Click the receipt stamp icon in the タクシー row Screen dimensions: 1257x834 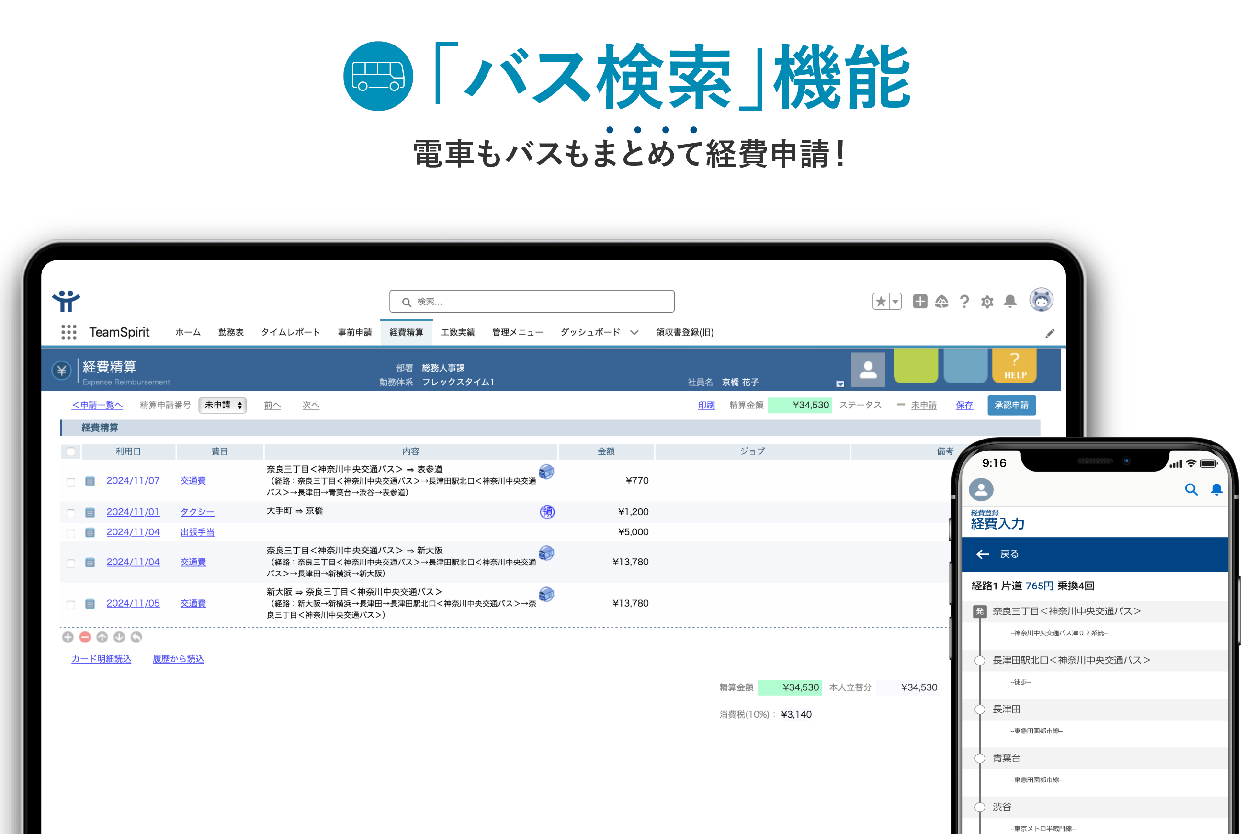(547, 512)
